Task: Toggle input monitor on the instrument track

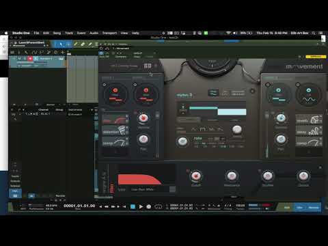Action: pyautogui.click(x=36, y=59)
